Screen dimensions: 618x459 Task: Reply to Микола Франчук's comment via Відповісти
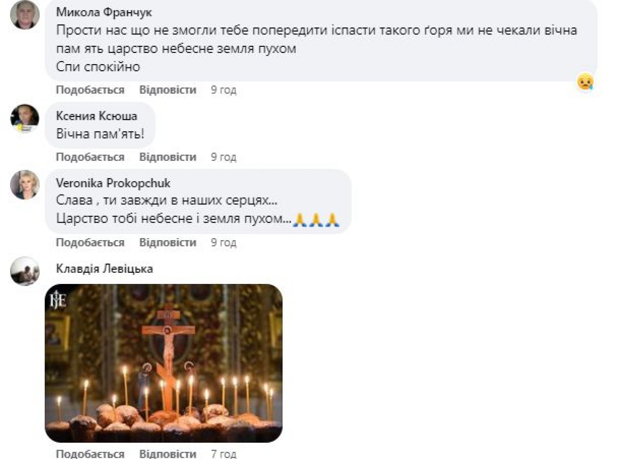point(168,90)
